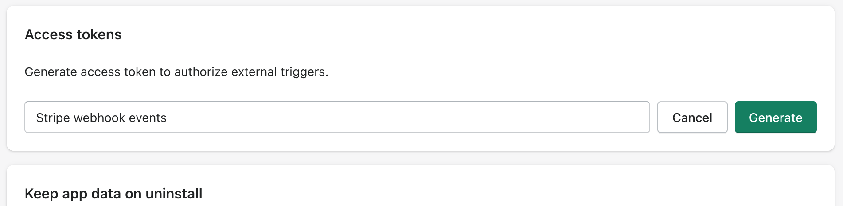
Task: Generate the Stripe webhook events token
Action: pos(776,117)
